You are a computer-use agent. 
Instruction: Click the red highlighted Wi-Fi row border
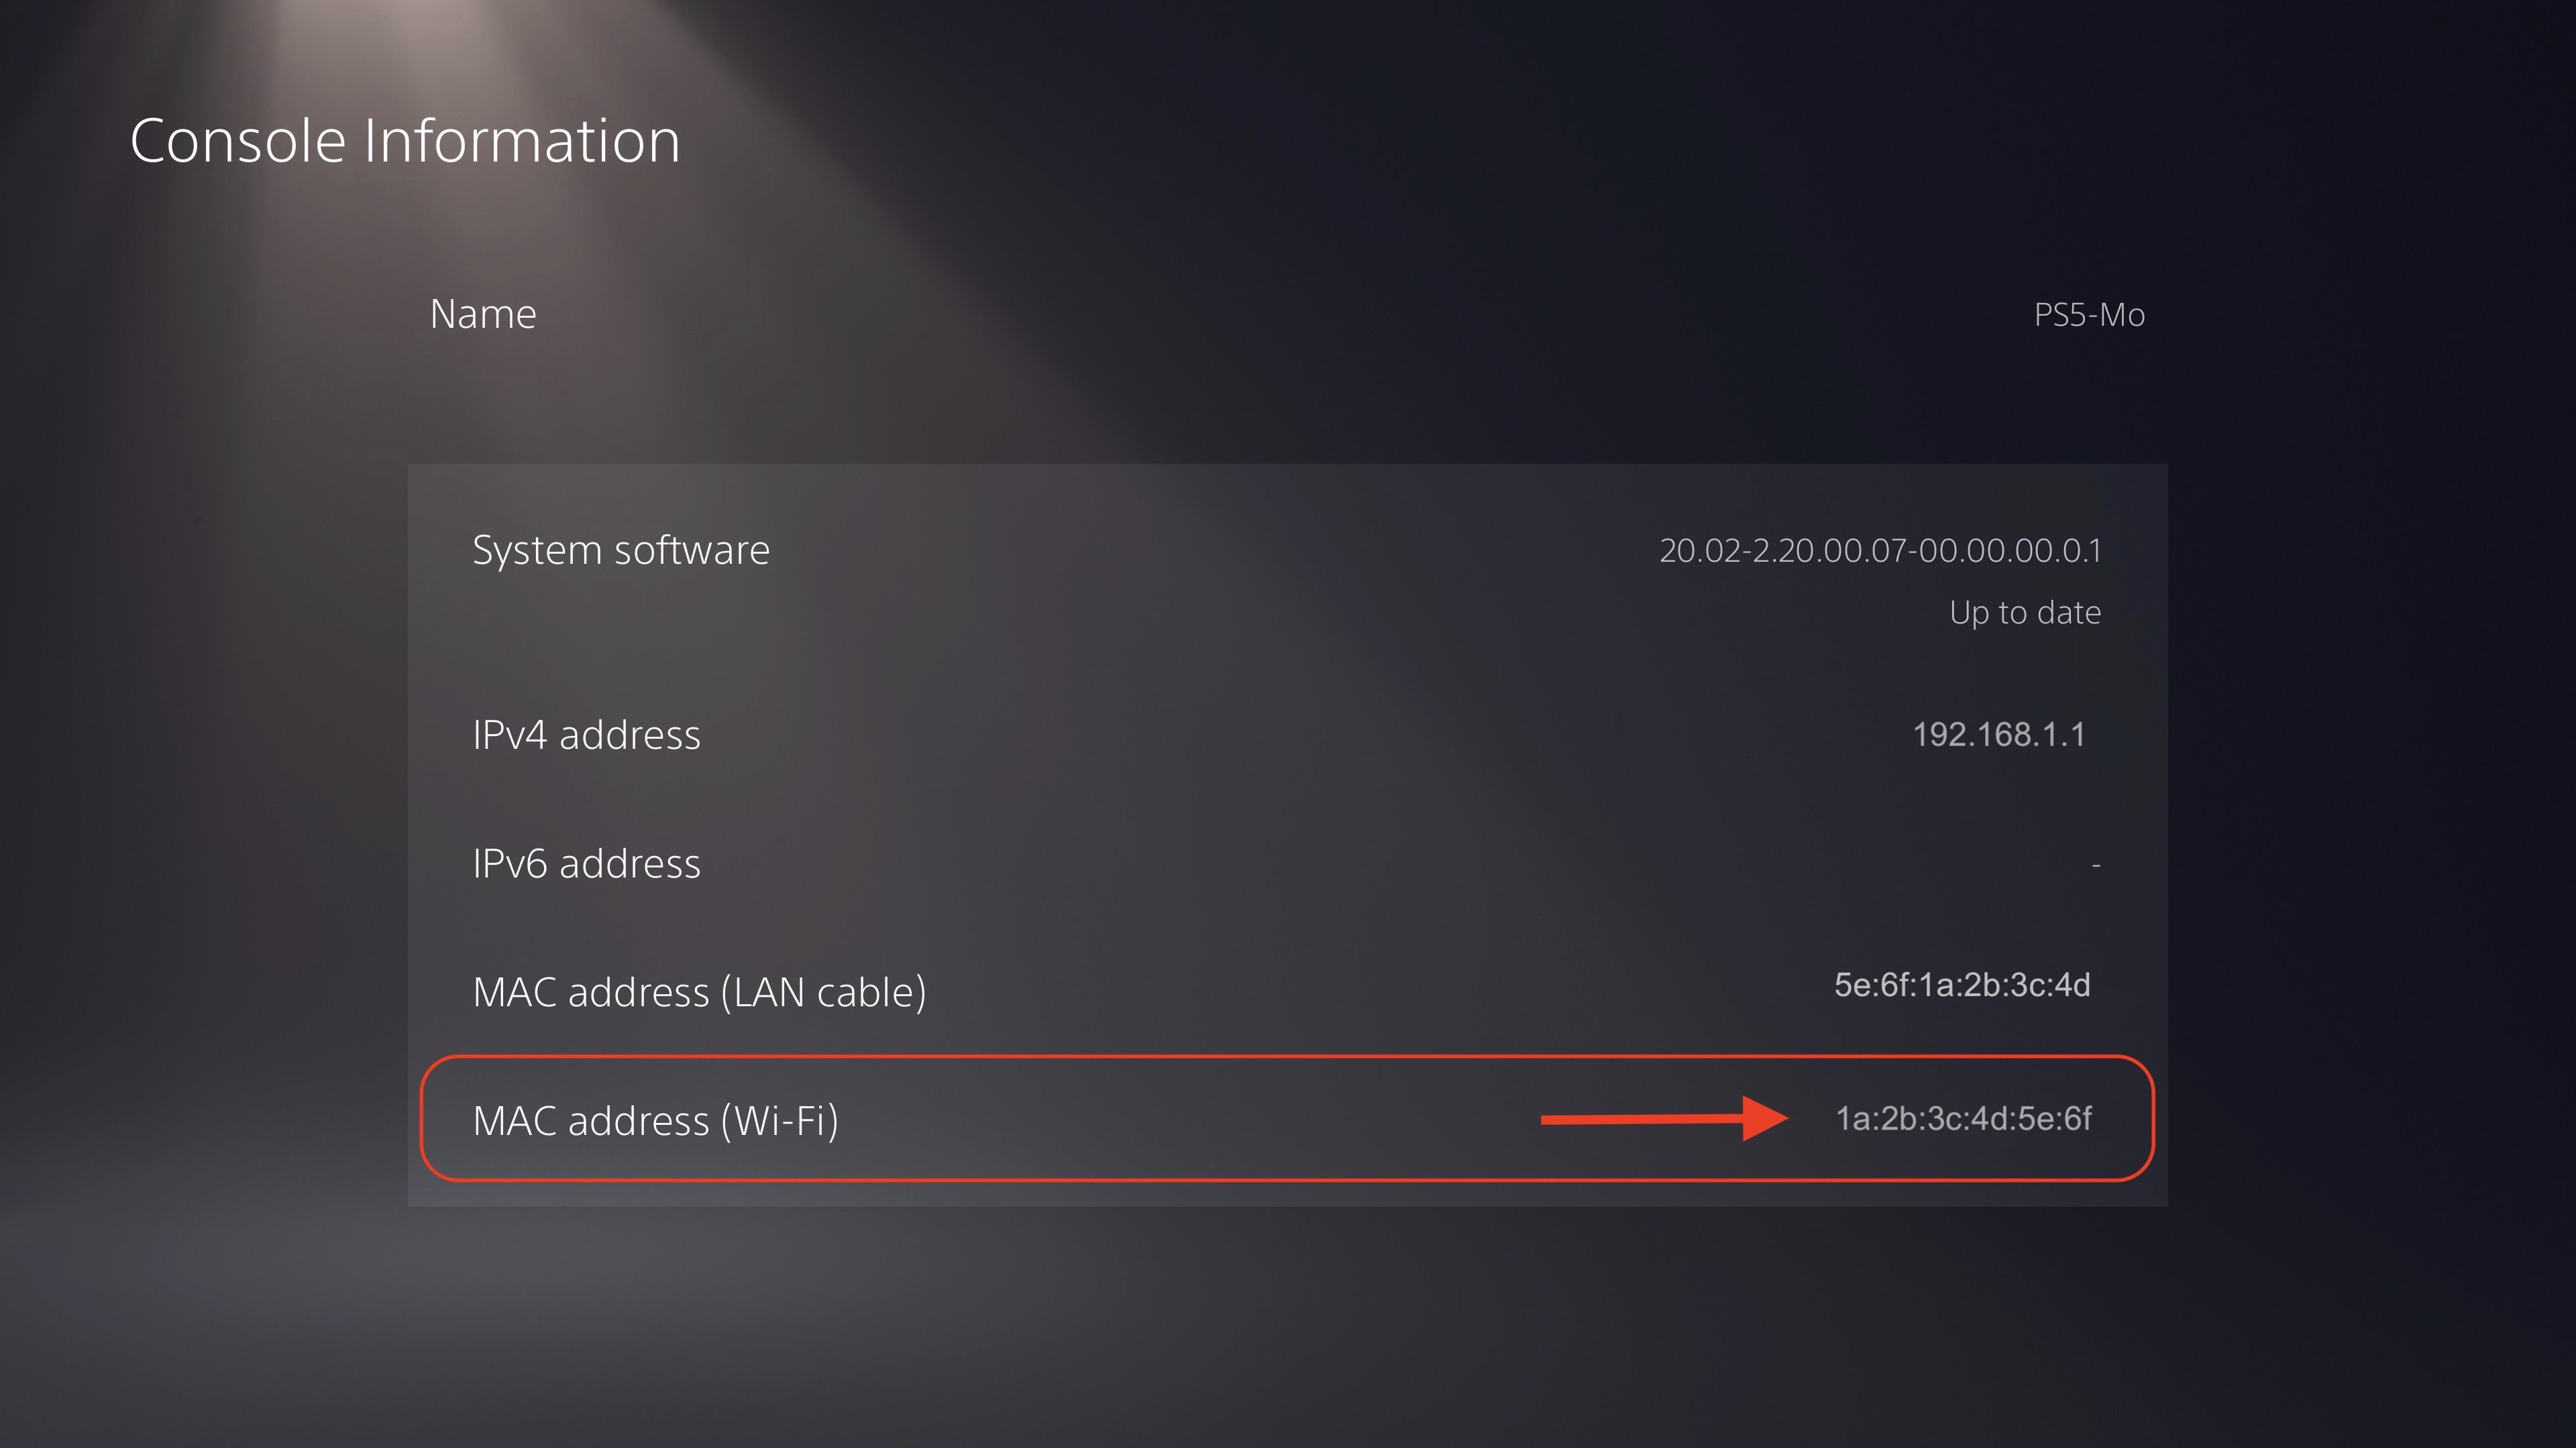click(1200, 1057)
